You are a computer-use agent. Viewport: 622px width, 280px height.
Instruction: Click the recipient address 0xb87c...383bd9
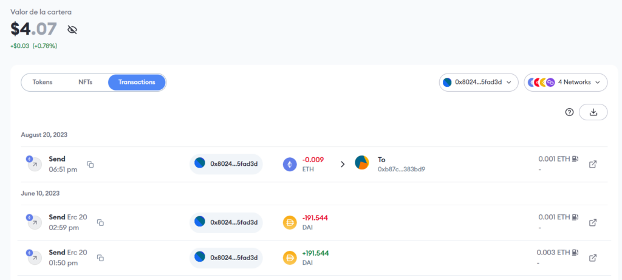tap(402, 169)
